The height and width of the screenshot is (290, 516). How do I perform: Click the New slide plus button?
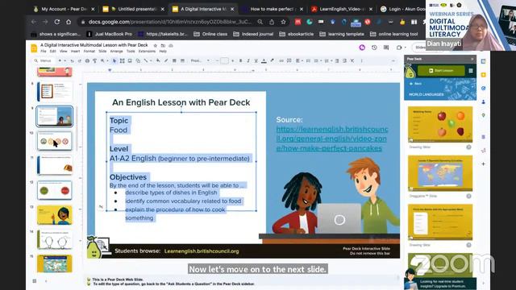(60, 61)
